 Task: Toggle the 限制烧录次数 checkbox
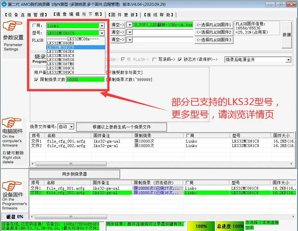coord(36,80)
